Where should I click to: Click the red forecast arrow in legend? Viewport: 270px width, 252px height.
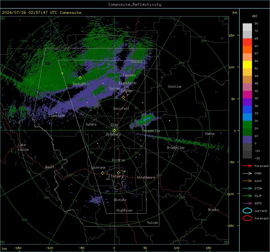[247, 166]
